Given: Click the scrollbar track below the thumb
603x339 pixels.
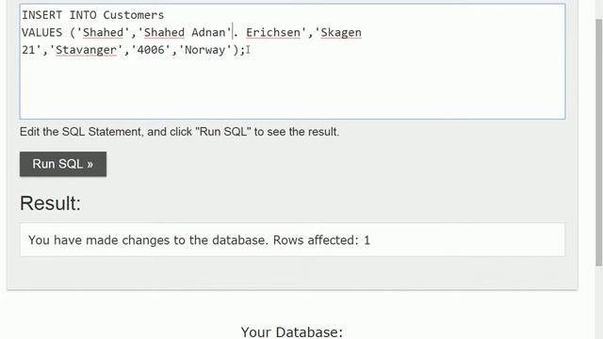Looking at the screenshot, I should (599, 303).
